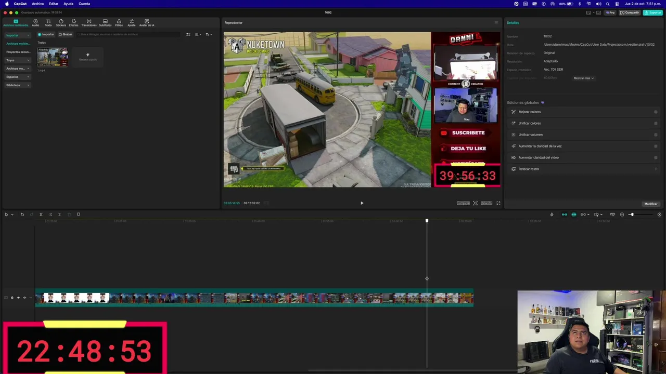
Task: Click the Importar media button
Action: coord(46,34)
